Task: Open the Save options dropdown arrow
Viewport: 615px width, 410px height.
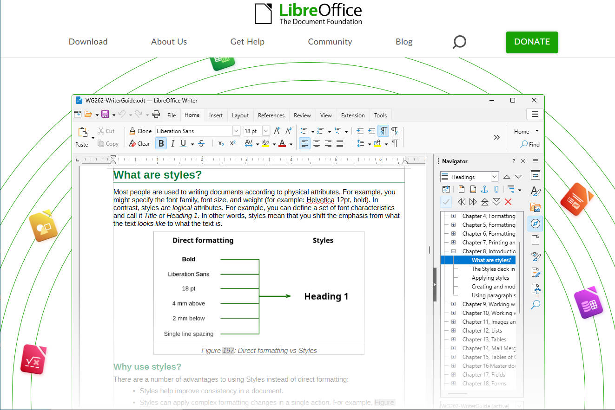Action: 113,115
